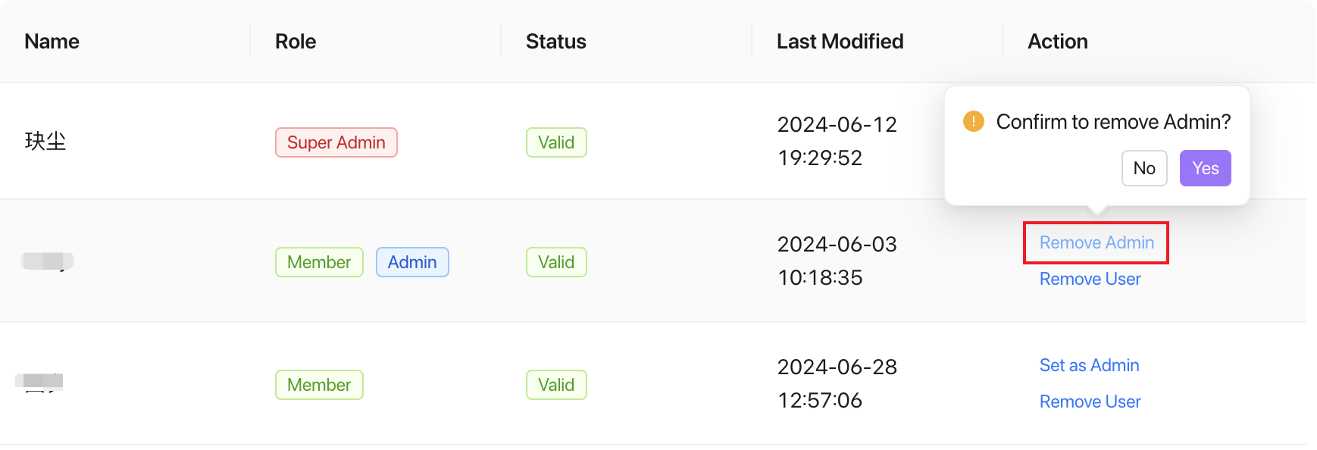Remove User in the Admin member row
1317x450 pixels.
point(1090,279)
